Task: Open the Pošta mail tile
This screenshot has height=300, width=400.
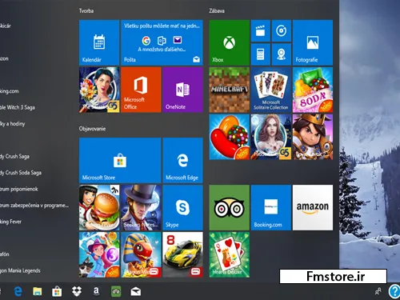Action: click(x=162, y=42)
